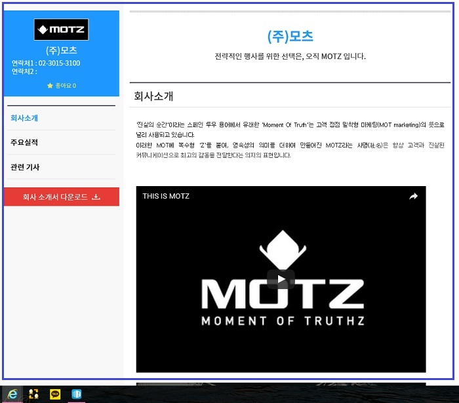Click the yellow people icon in the taskbar
Viewport: 459px width, 403px height.
[x=34, y=394]
